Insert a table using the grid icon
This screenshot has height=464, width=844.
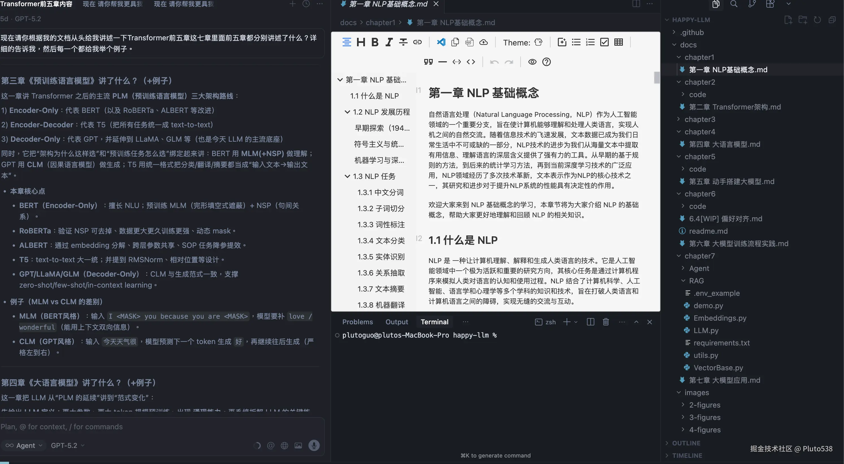pyautogui.click(x=618, y=42)
